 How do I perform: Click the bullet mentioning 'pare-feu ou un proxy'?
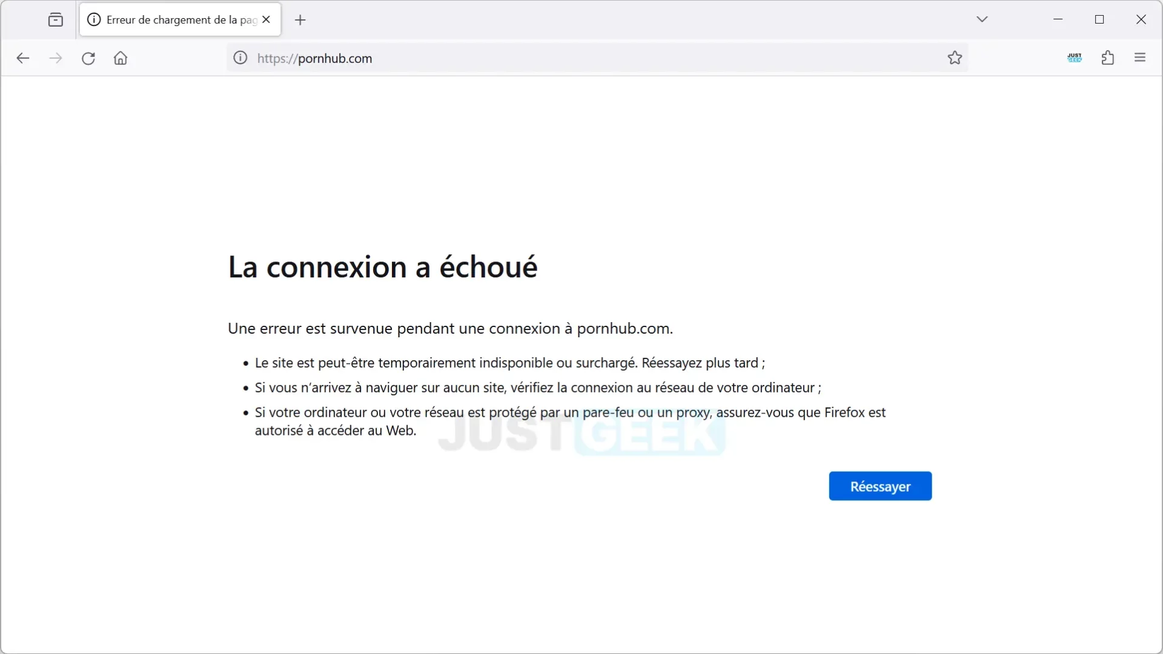570,421
